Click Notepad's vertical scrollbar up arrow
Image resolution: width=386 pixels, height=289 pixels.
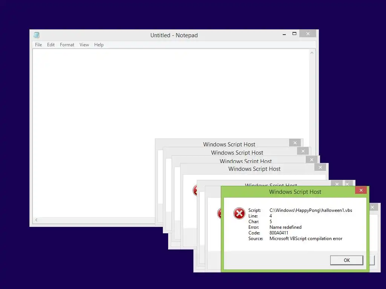(x=312, y=53)
